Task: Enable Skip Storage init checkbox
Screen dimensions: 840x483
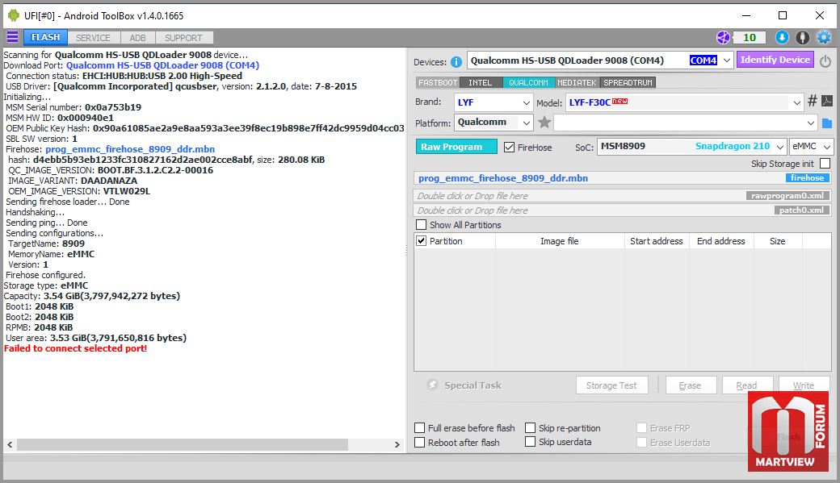Action: (x=825, y=163)
